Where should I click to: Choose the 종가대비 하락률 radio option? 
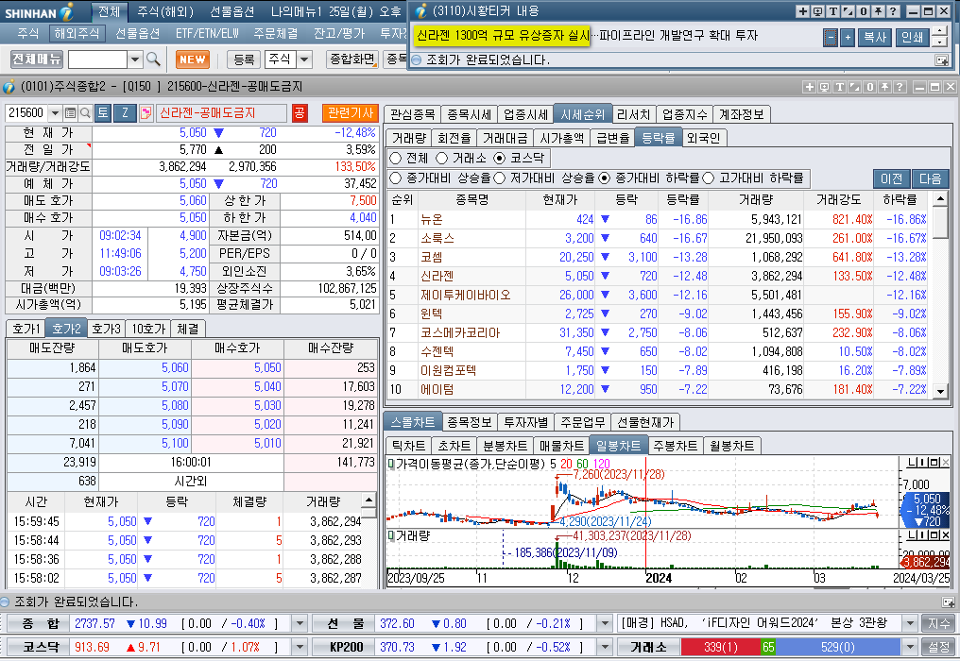[605, 178]
